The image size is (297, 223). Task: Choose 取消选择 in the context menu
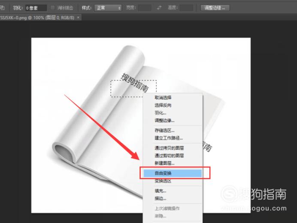[173, 98]
